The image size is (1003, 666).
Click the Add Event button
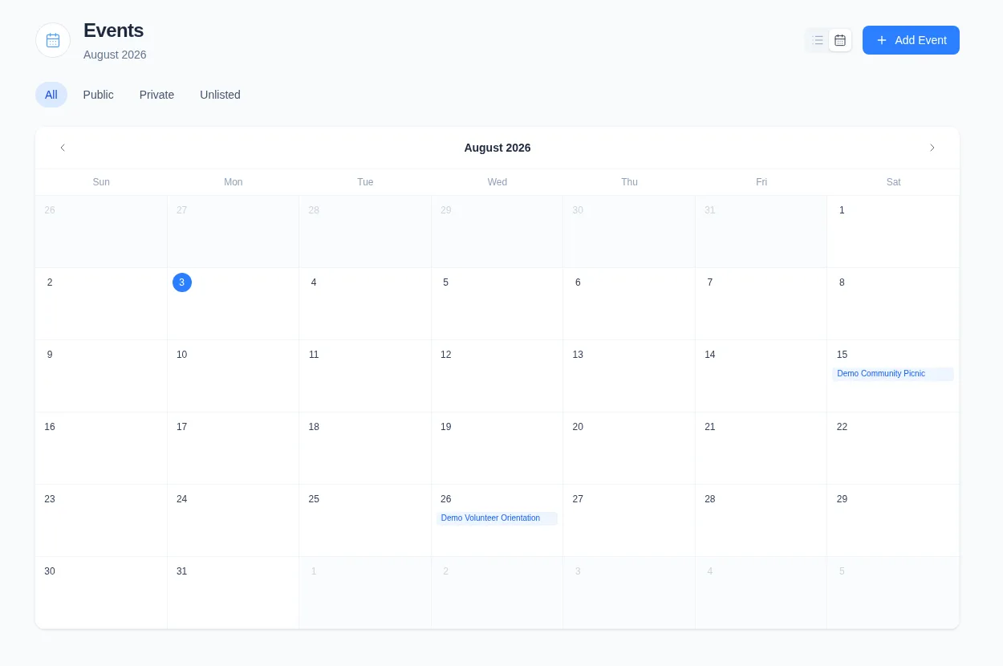coord(911,40)
